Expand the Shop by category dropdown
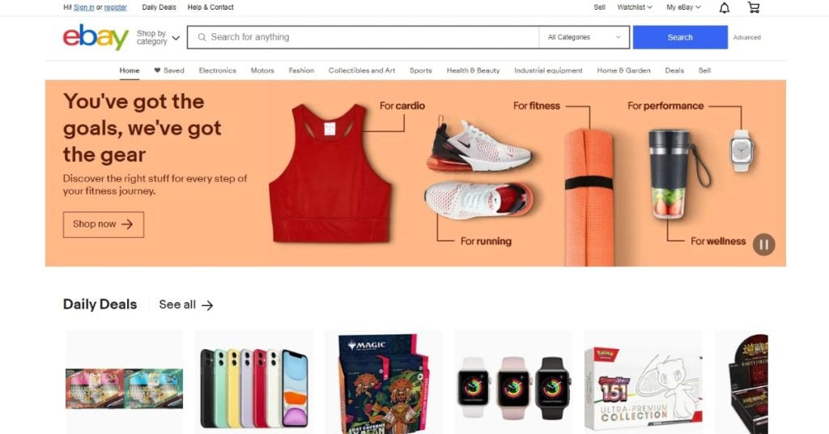Viewport: 829px width, 434px height. (158, 37)
